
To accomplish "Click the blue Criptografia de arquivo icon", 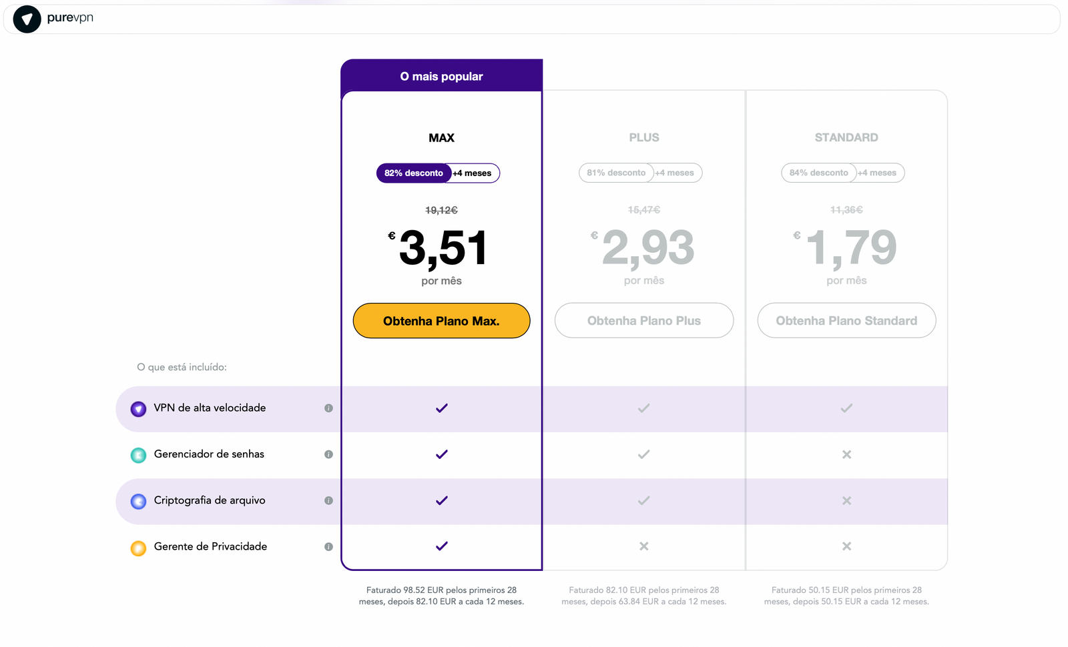I will [138, 501].
